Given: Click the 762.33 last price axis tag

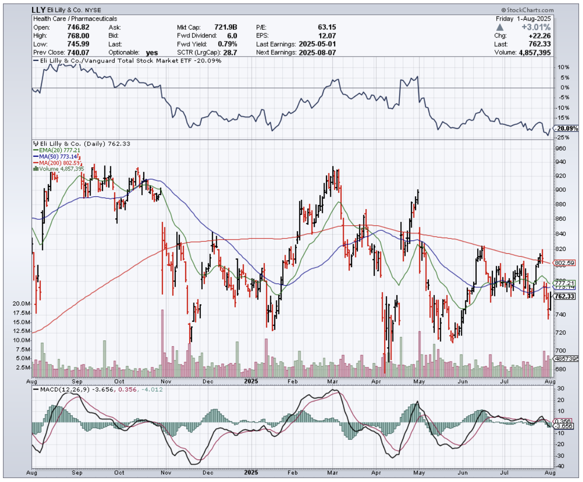Looking at the screenshot, I should (565, 296).
